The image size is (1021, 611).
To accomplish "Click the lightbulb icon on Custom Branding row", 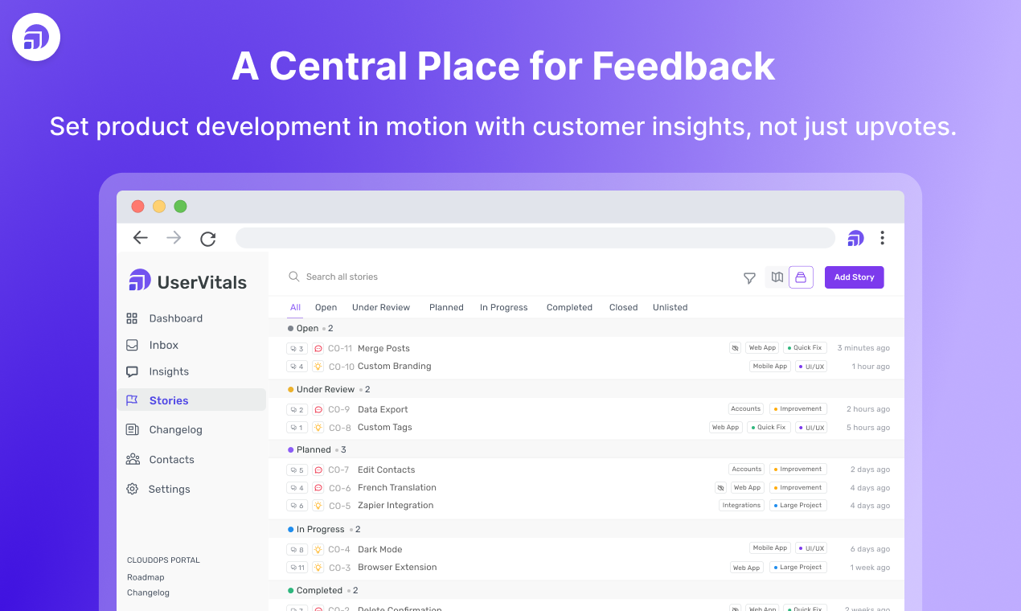I will (318, 366).
